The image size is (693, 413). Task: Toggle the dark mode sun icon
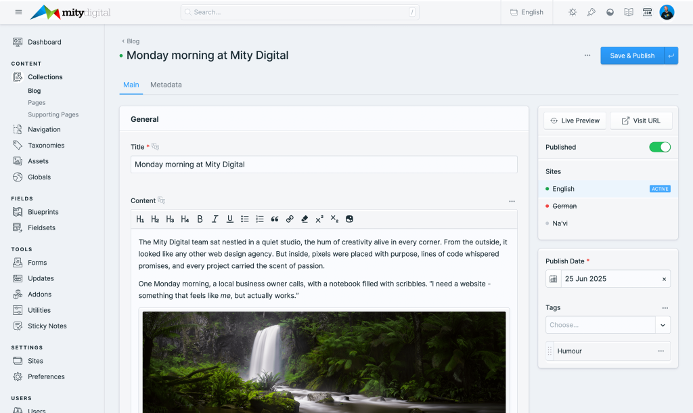click(573, 12)
